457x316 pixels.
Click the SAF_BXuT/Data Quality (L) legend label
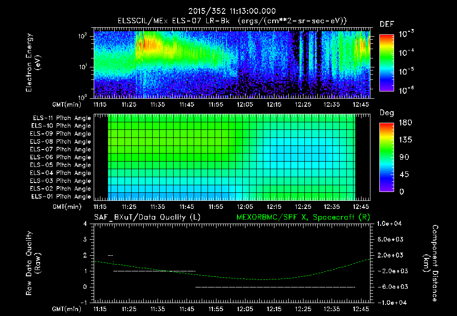pyautogui.click(x=147, y=217)
